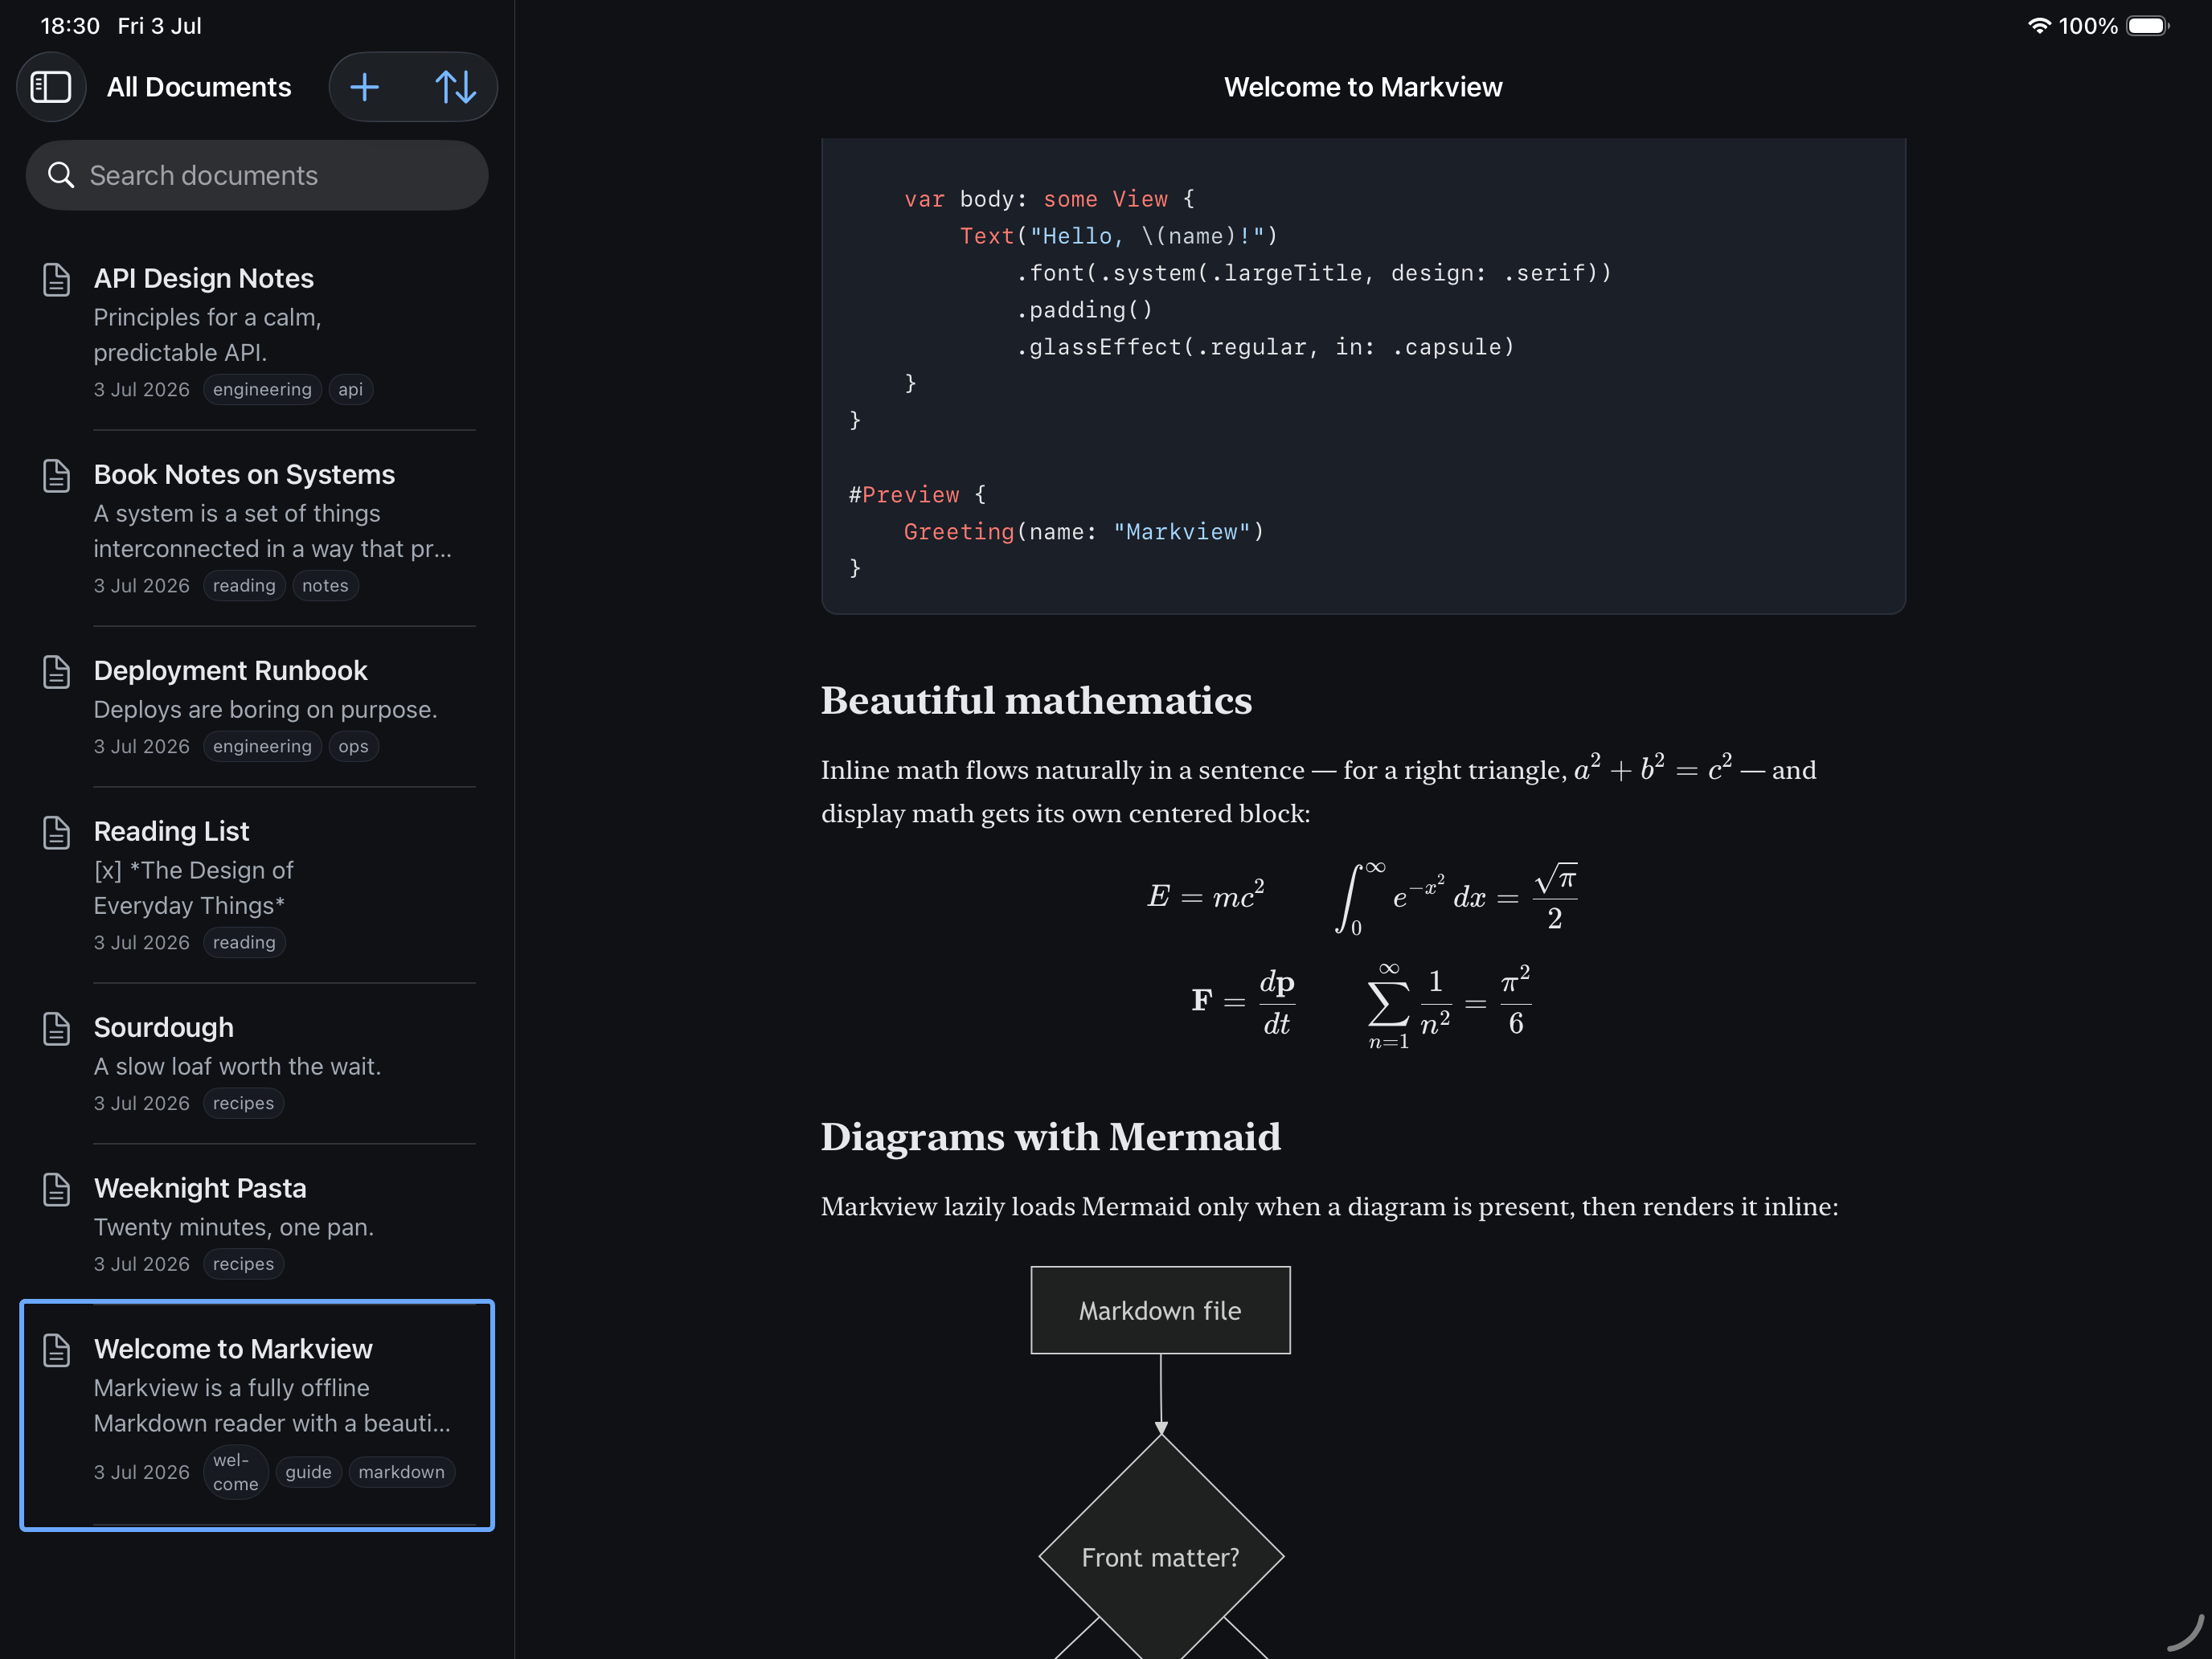Click the Greeting(name: "Markview") code line

(x=1084, y=532)
